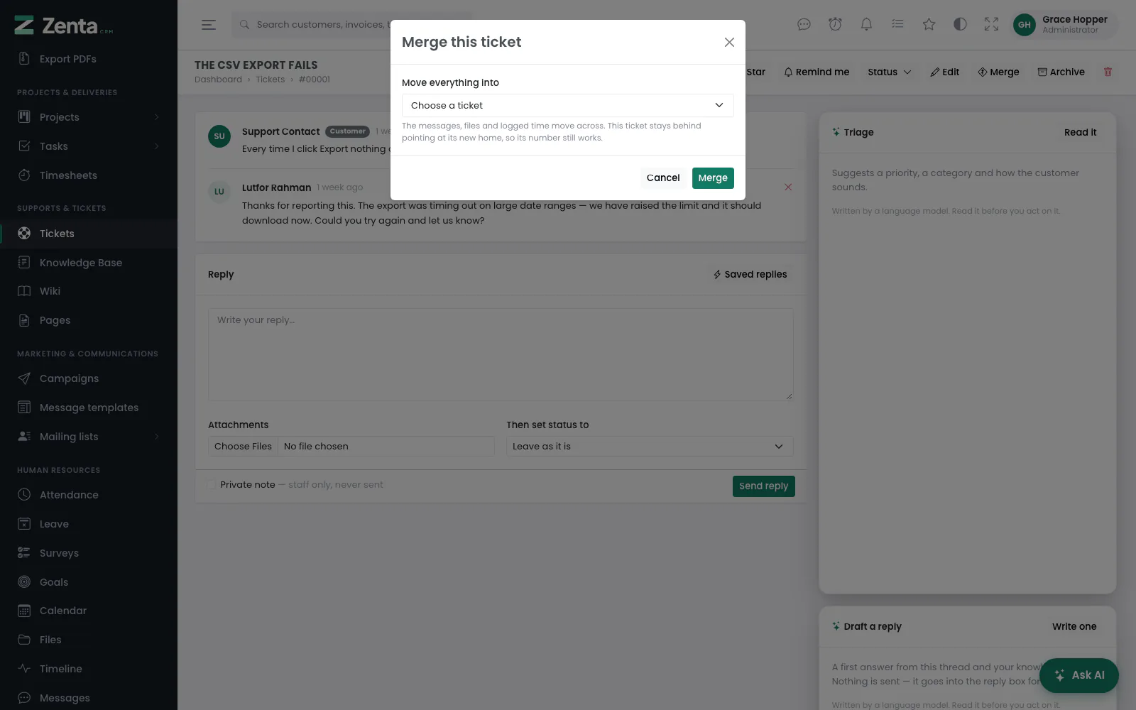Image resolution: width=1136 pixels, height=710 pixels.
Task: Open Grace Hopper profile menu
Action: (1063, 25)
